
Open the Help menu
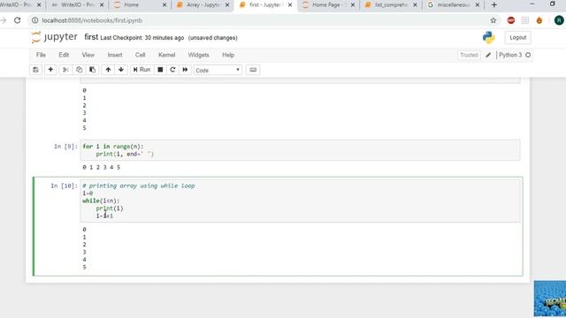228,55
